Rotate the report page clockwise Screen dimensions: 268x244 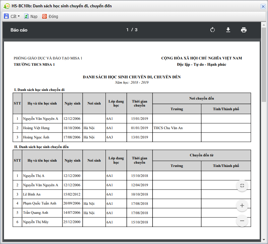tap(213, 30)
